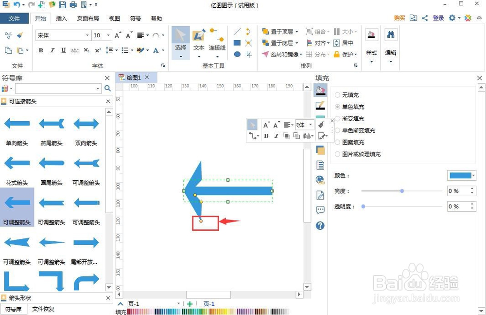486x315 pixels.
Task: Click the 登录 login link
Action: 438,17
